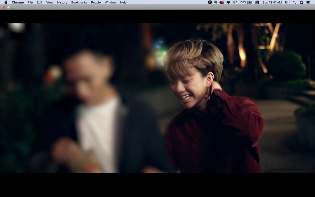Open the Bookmarks menu
Screen dimensions: 315x197
[79, 2]
